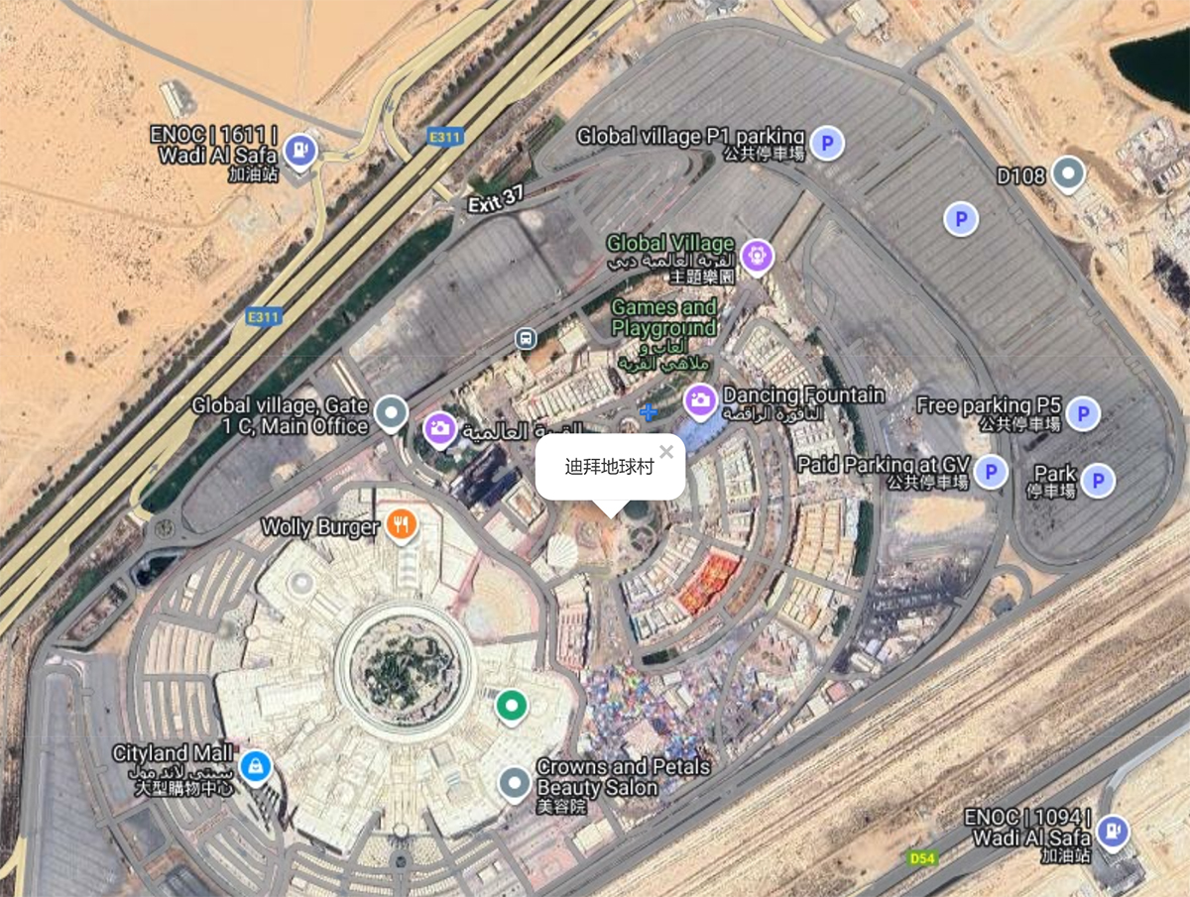The height and width of the screenshot is (897, 1190).
Task: Select the Global village P1 parking icon
Action: pos(826,144)
